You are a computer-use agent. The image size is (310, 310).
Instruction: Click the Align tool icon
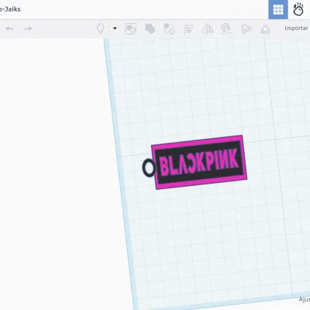click(x=188, y=29)
